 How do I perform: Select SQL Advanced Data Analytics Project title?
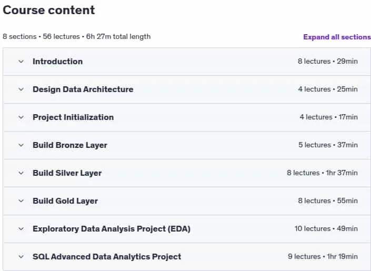pyautogui.click(x=107, y=257)
